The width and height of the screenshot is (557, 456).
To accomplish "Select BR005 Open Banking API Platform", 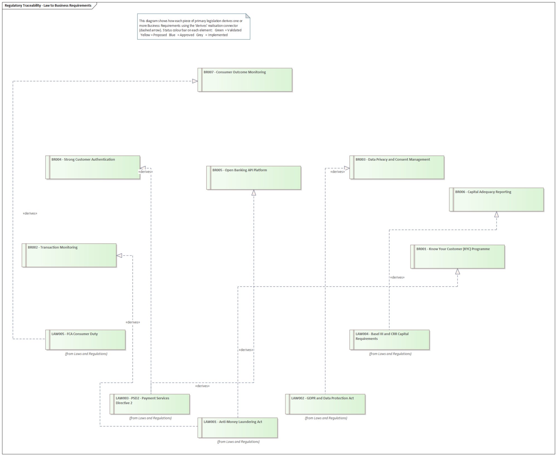I will 254,178.
